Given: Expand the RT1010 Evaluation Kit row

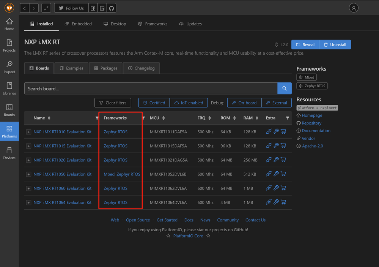Looking at the screenshot, I should coord(28,132).
